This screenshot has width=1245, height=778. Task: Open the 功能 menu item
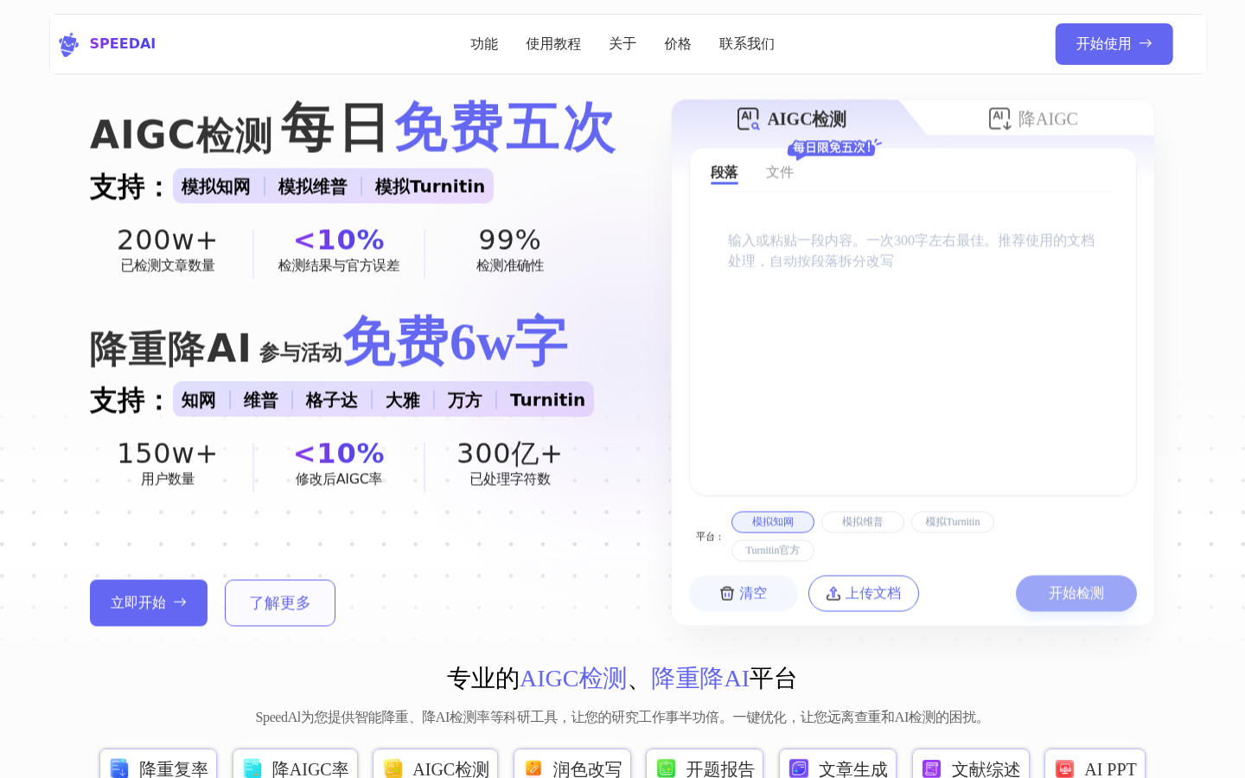[x=484, y=44]
